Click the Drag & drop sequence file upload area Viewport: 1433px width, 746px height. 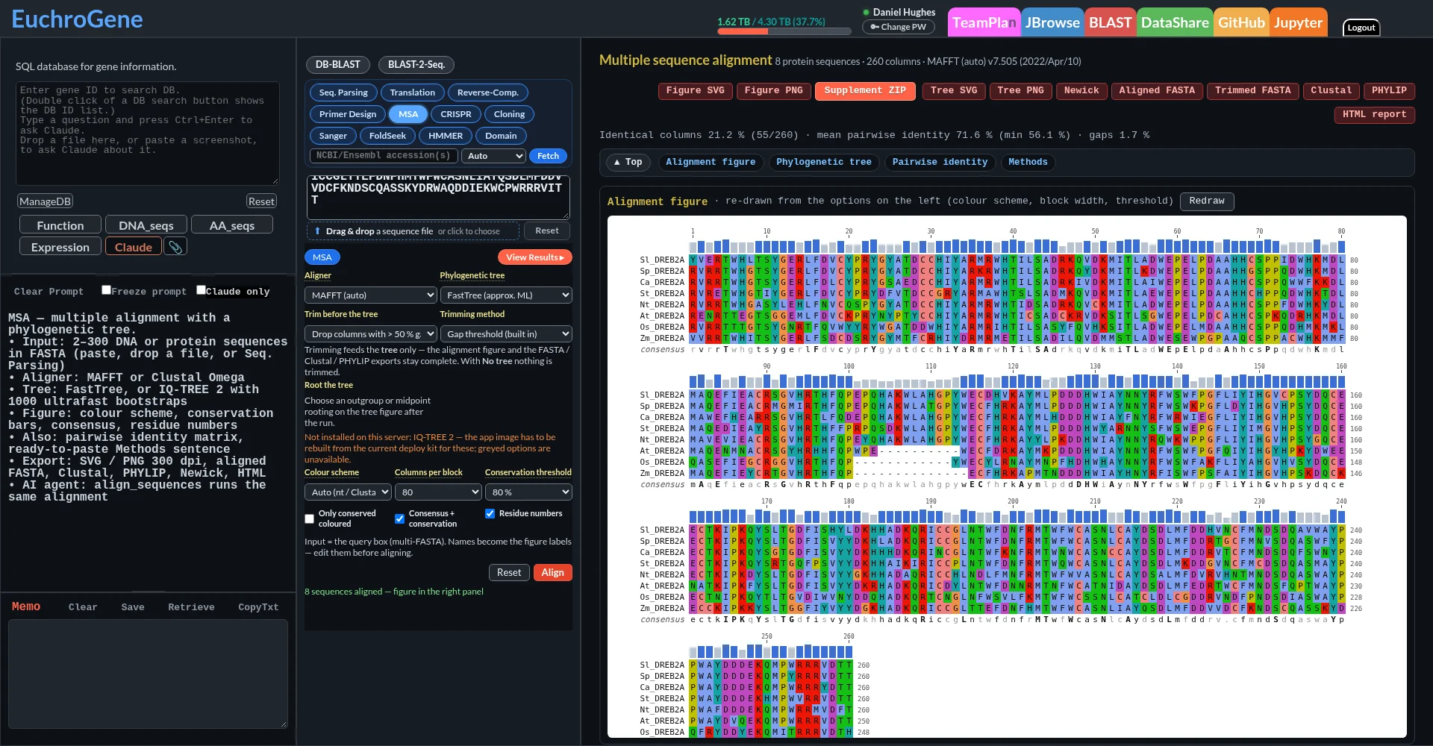click(413, 231)
